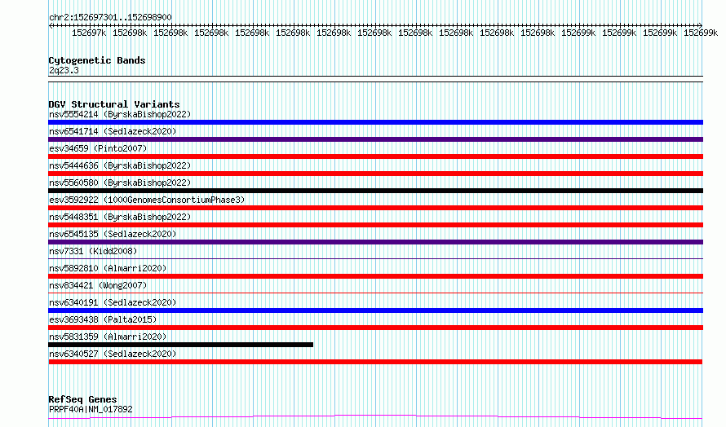Click the RefSeq Genes track title
The image size is (726, 427).
[82, 399]
